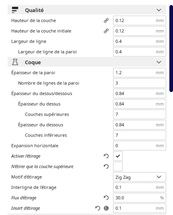
Task: Click formula icon beside Insert d'étirage
Action: click(x=106, y=208)
